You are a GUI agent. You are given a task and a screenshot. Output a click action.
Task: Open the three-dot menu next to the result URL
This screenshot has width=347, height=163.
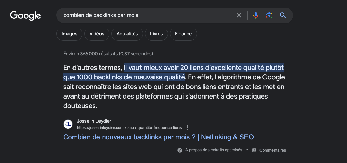coord(187,128)
